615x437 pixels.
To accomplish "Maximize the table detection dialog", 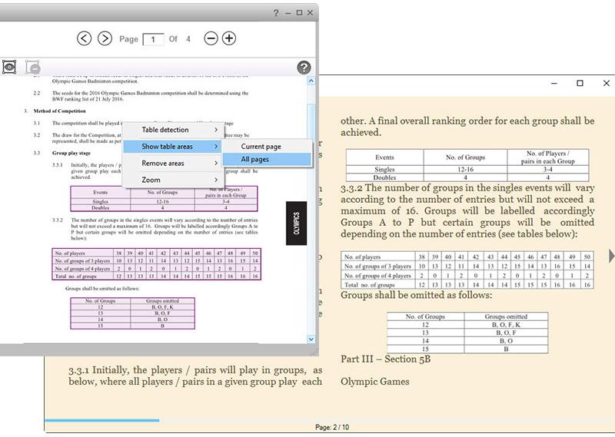I will pyautogui.click(x=299, y=13).
